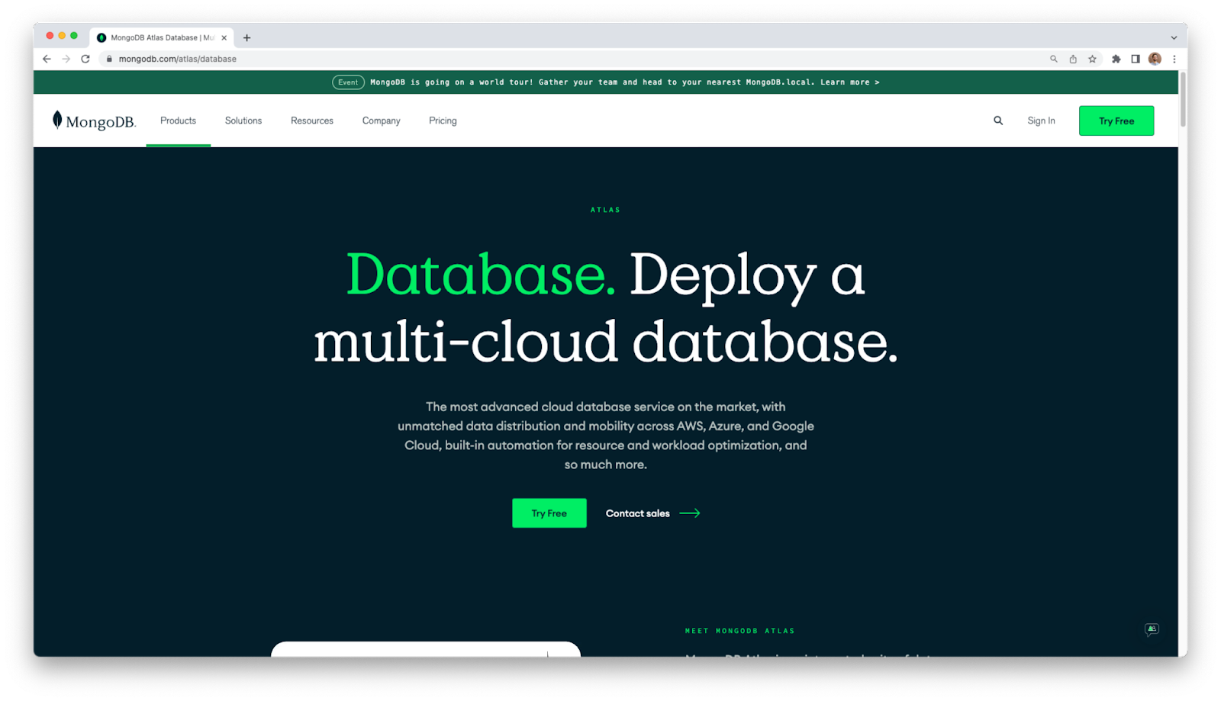Click the share page icon in address bar
Viewport: 1221px width, 701px height.
(x=1073, y=59)
